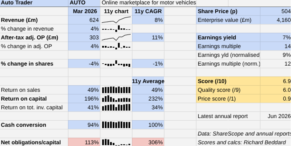Select the 'Auto Trader' company name cell
The image size is (291, 146).
point(34,3)
